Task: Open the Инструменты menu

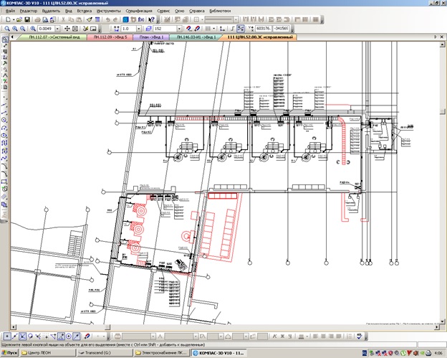Action: coord(108,11)
